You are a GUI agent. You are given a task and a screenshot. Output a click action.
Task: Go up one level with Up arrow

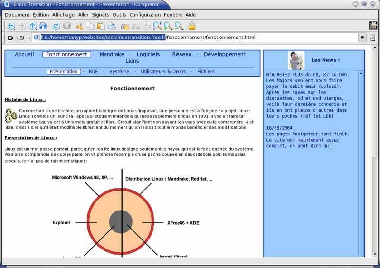[x=32, y=26]
